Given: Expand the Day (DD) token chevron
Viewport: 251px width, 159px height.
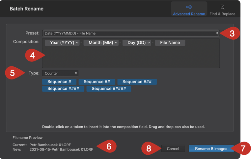Looking at the screenshot, I should [149, 43].
